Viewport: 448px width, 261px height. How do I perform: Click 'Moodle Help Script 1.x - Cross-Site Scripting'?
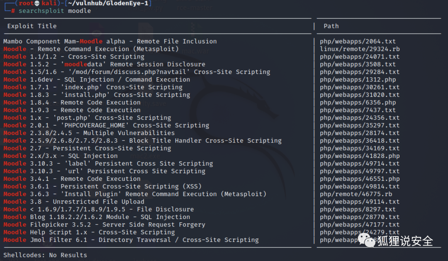[89, 232]
